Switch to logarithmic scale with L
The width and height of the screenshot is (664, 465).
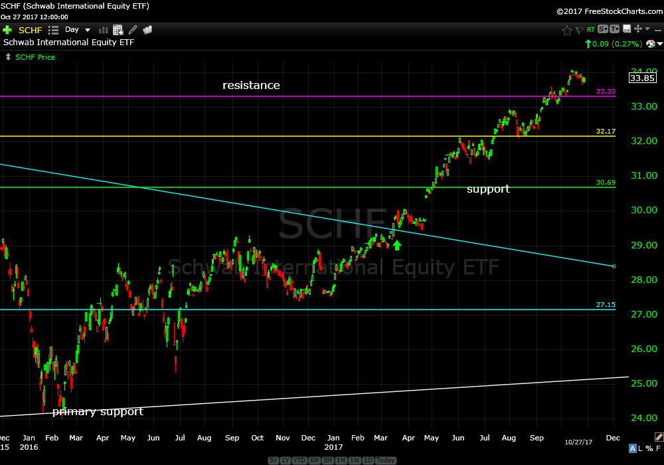point(640,449)
